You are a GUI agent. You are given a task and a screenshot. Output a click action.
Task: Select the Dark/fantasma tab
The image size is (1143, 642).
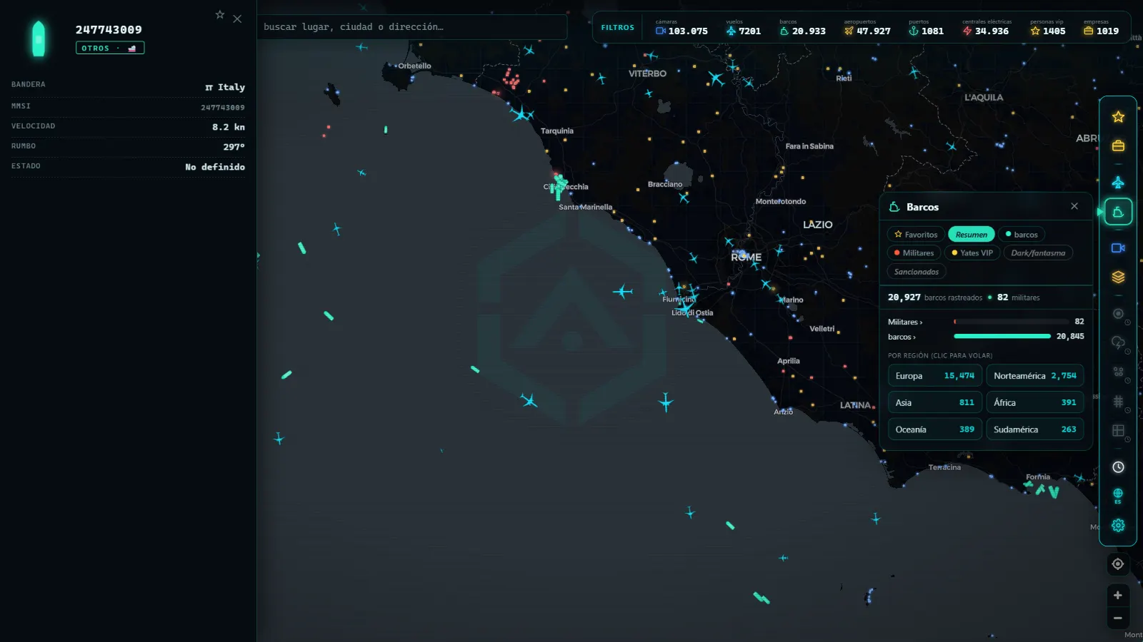coord(1038,253)
